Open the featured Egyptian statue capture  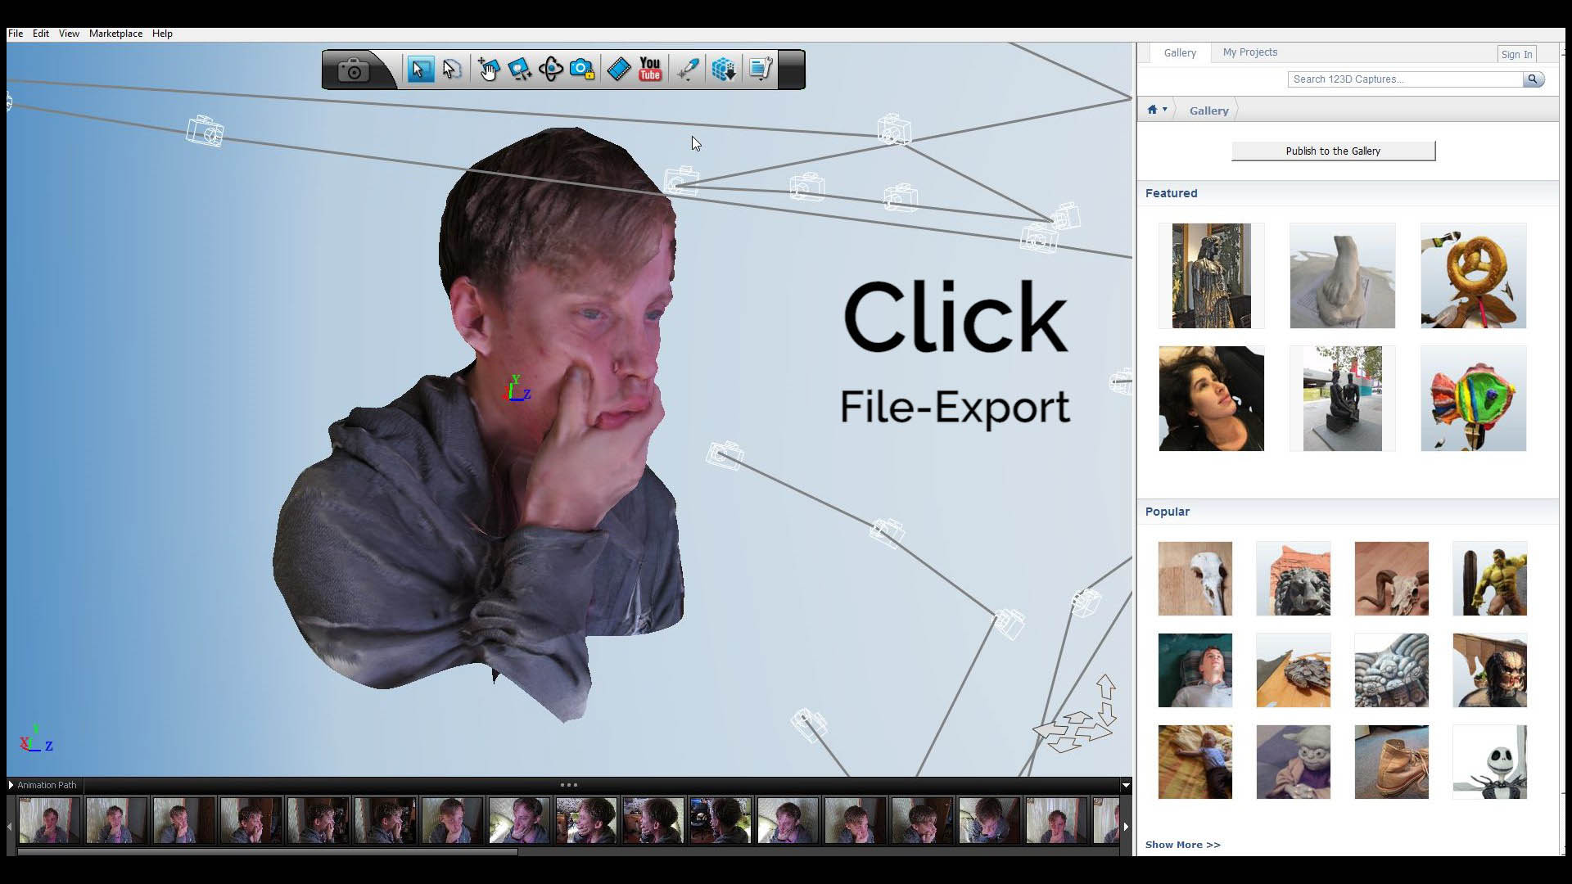pyautogui.click(x=1211, y=276)
